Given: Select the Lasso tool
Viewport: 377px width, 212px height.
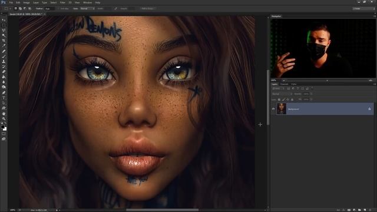Looking at the screenshot, I should click(x=4, y=30).
